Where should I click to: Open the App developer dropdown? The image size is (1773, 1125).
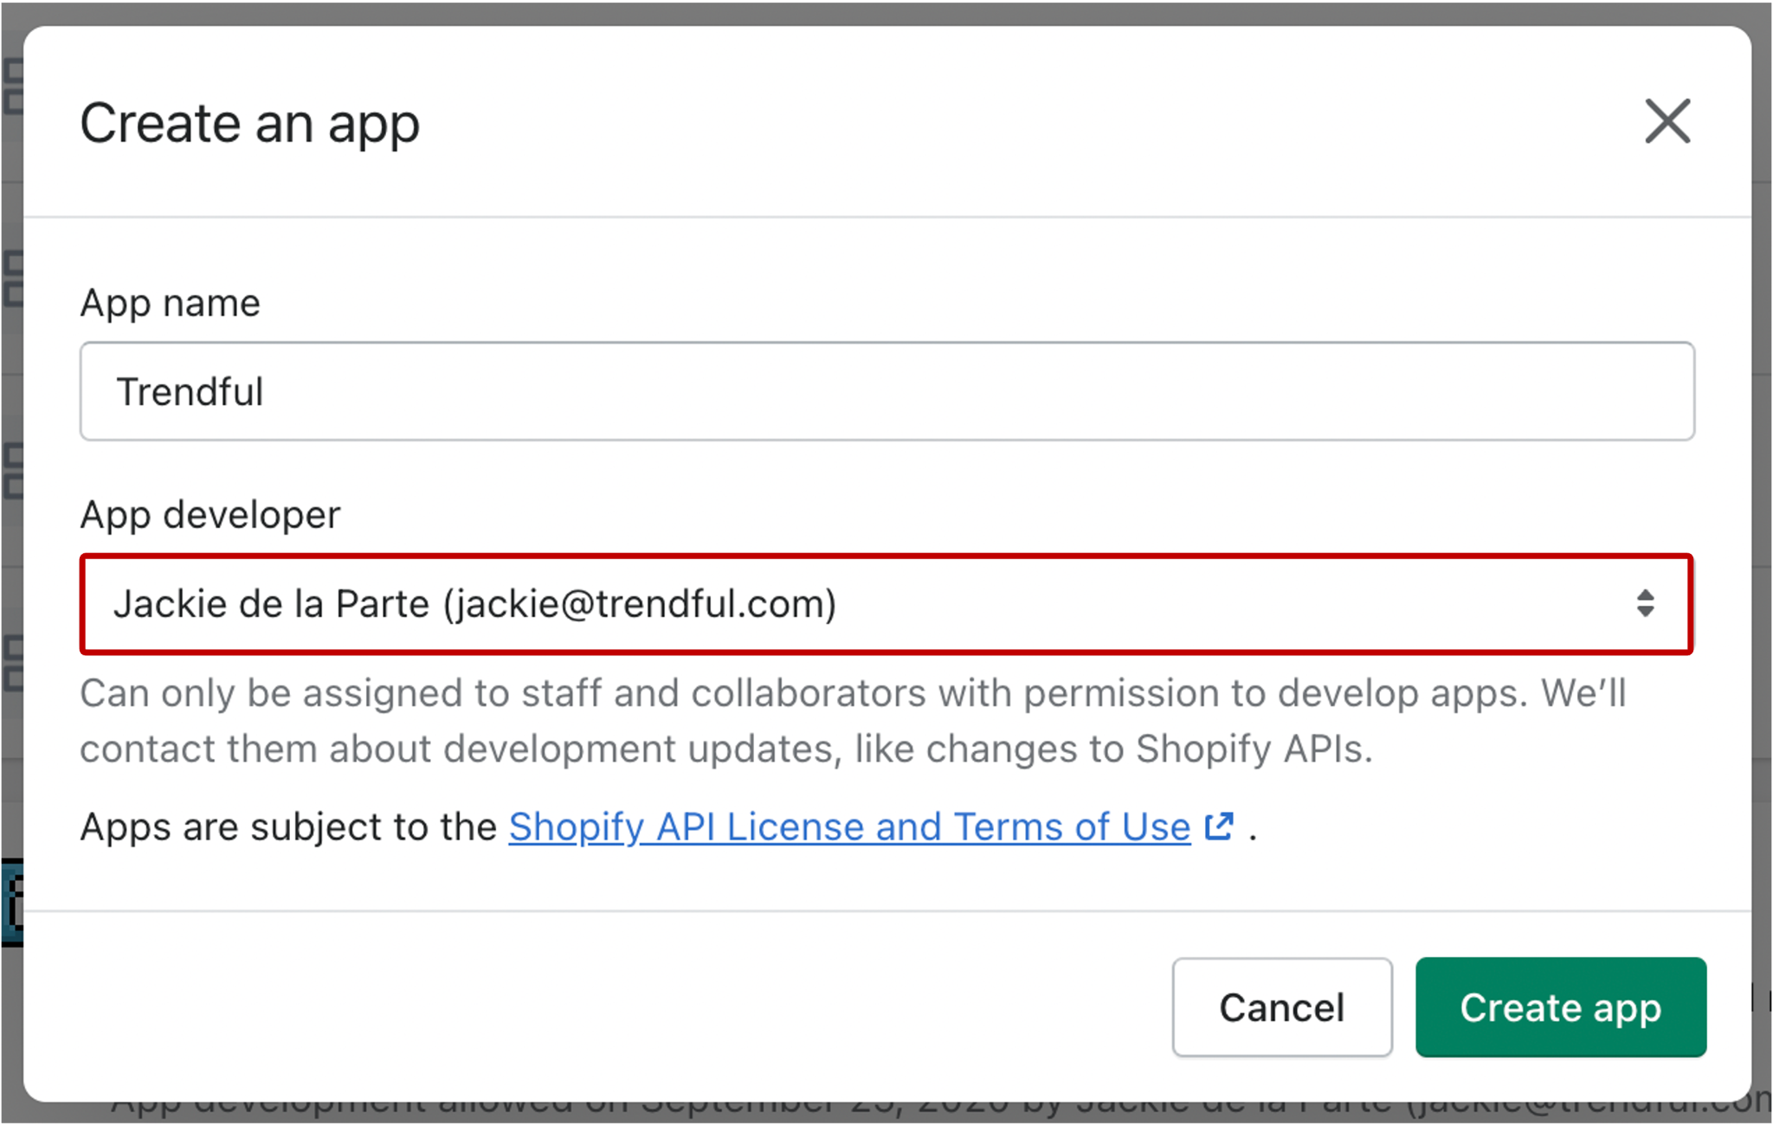[886, 604]
